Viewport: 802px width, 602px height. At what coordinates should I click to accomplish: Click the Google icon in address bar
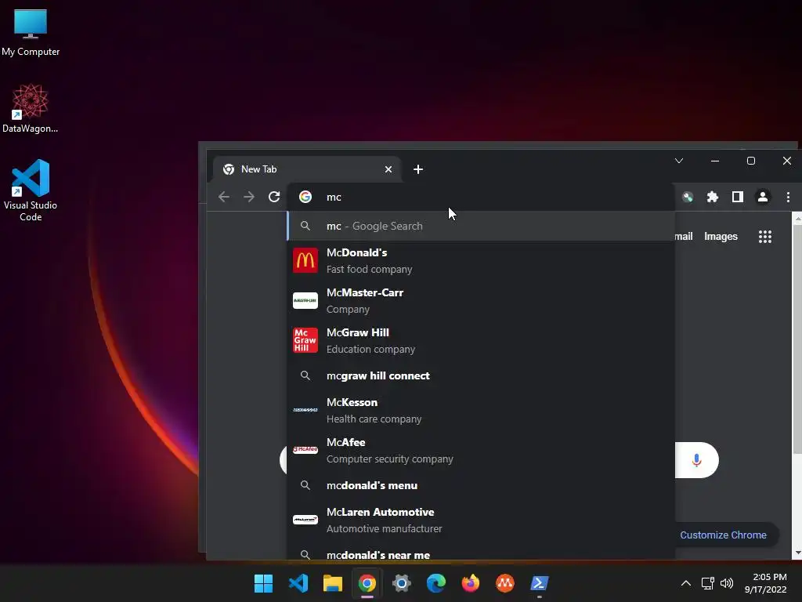[305, 197]
